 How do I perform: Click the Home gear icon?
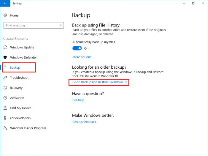point(5,15)
